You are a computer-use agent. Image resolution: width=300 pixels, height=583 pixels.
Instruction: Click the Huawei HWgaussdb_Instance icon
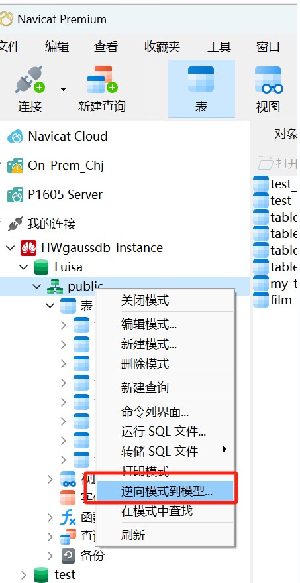click(x=28, y=248)
